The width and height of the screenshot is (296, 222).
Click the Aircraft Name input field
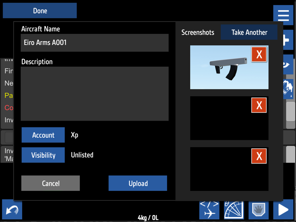[95, 43]
